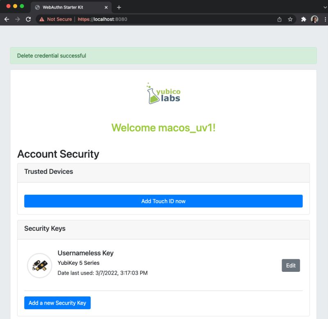The width and height of the screenshot is (328, 319).
Task: Select the WebAuthn Starter Kit tab
Action: [70, 7]
